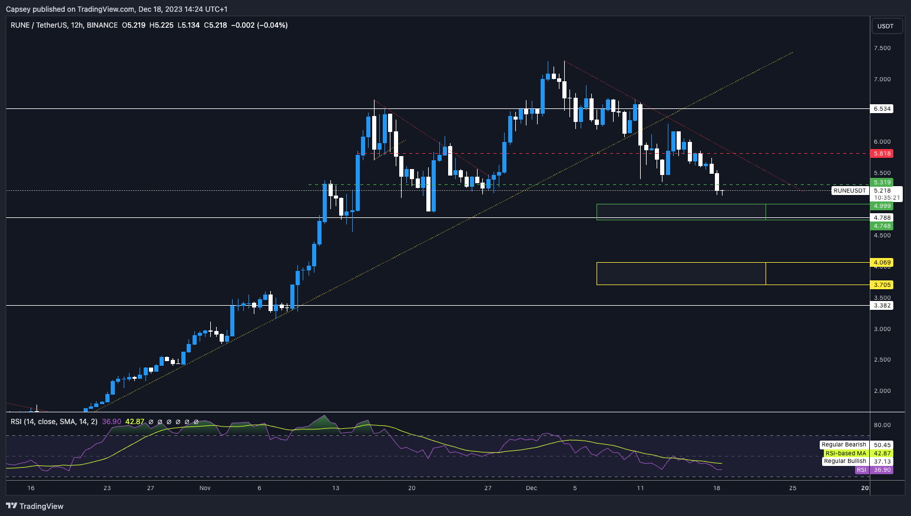
Task: Click the publisher line mentioning Capsey
Action: click(x=117, y=9)
